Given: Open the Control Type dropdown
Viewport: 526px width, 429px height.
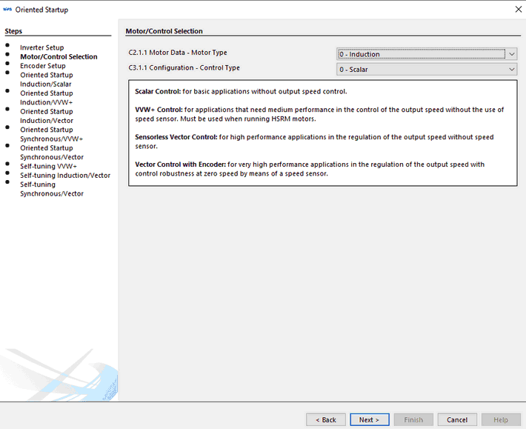Looking at the screenshot, I should pos(427,70).
